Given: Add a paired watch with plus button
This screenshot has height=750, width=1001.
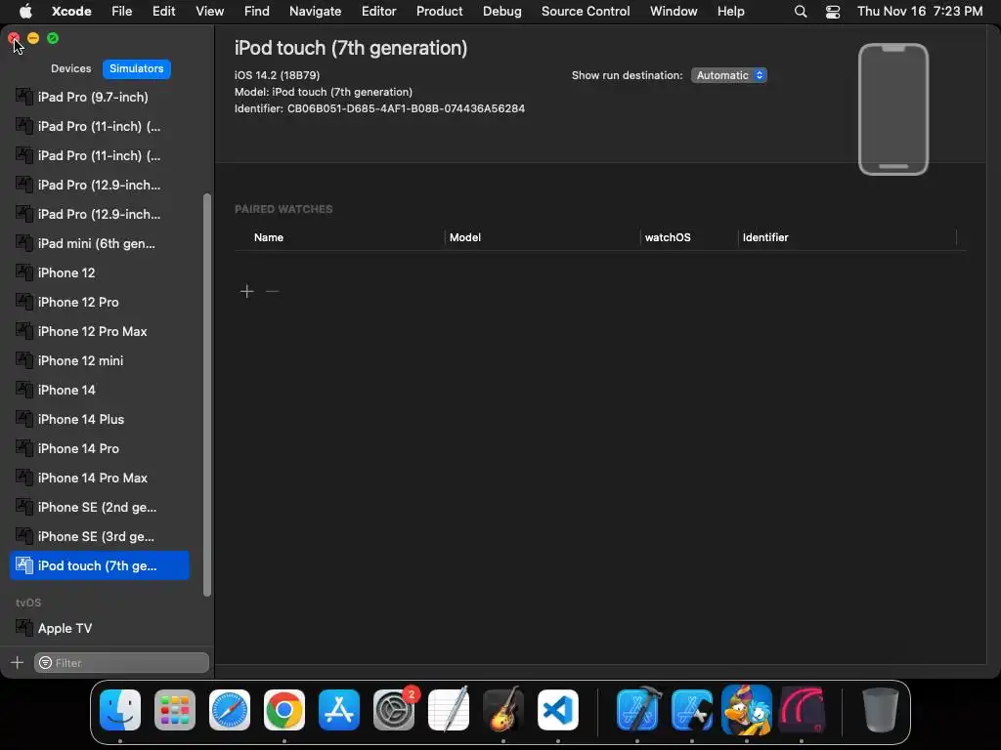Looking at the screenshot, I should (x=247, y=291).
